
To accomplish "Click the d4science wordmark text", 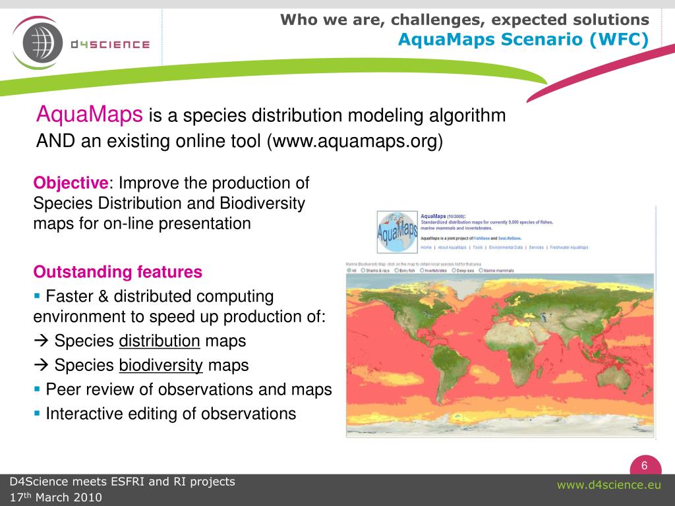I will (110, 44).
